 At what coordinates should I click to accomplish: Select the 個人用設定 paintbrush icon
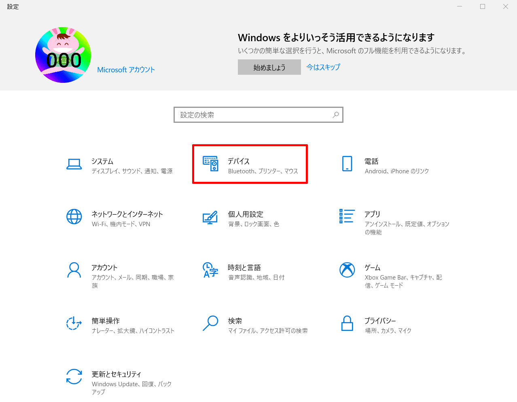210,217
